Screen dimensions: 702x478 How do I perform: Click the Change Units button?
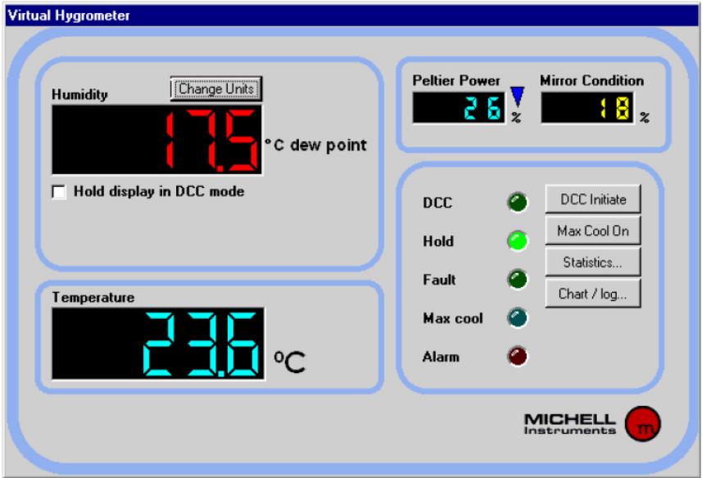click(x=216, y=89)
